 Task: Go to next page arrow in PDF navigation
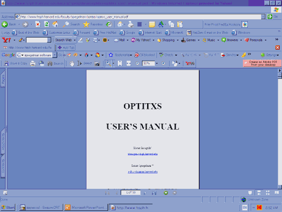point(145,193)
